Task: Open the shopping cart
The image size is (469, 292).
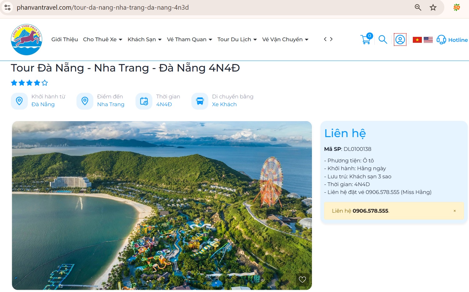Action: pyautogui.click(x=366, y=40)
